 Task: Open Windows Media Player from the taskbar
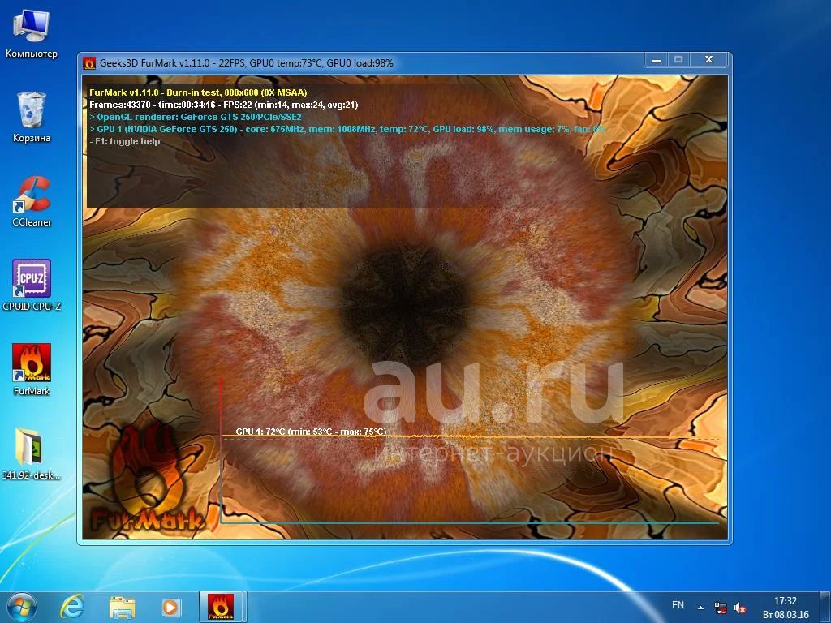[171, 607]
